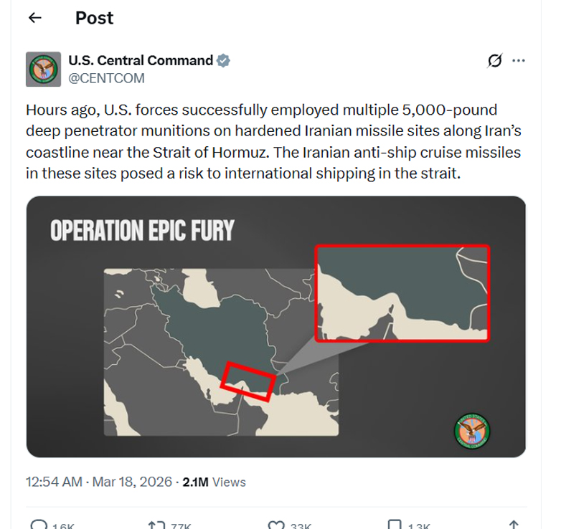Click the small red rectangle on the map
This screenshot has height=529, width=561.
tap(247, 381)
